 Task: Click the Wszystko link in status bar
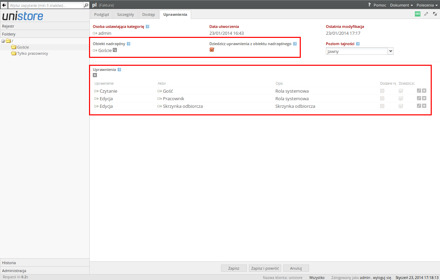[x=317, y=278]
